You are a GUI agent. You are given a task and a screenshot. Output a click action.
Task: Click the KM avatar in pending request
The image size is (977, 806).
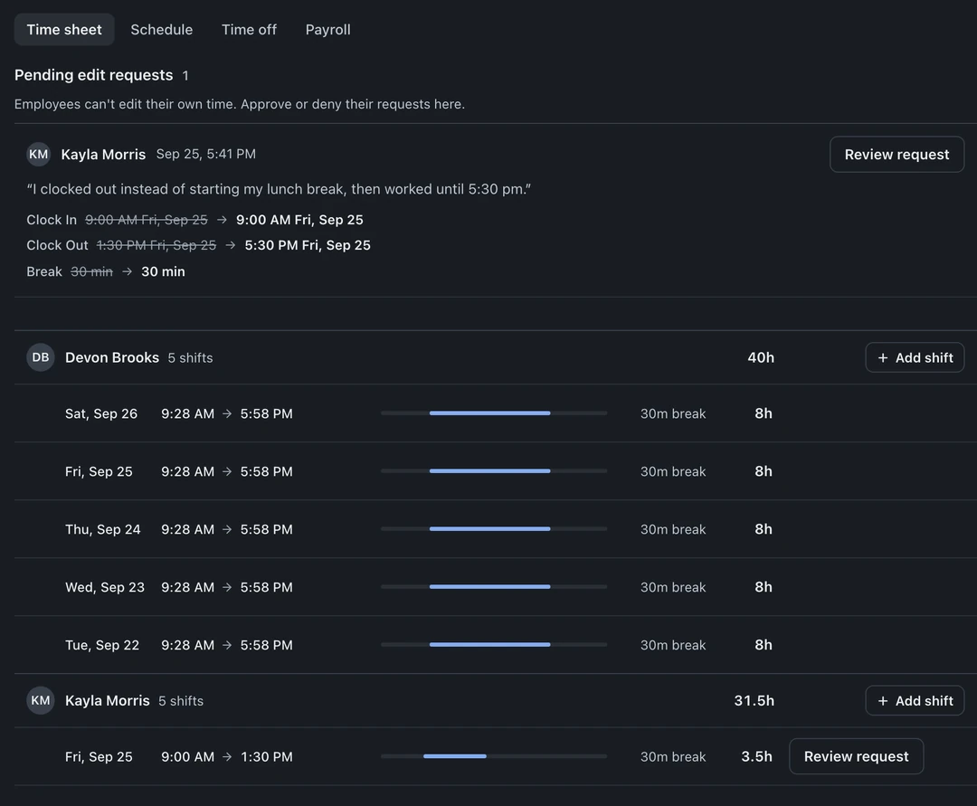(x=39, y=154)
